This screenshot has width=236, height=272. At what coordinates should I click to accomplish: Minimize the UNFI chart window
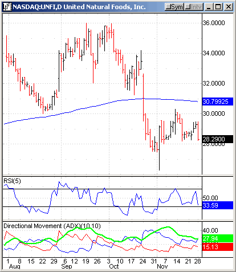tap(209, 7)
